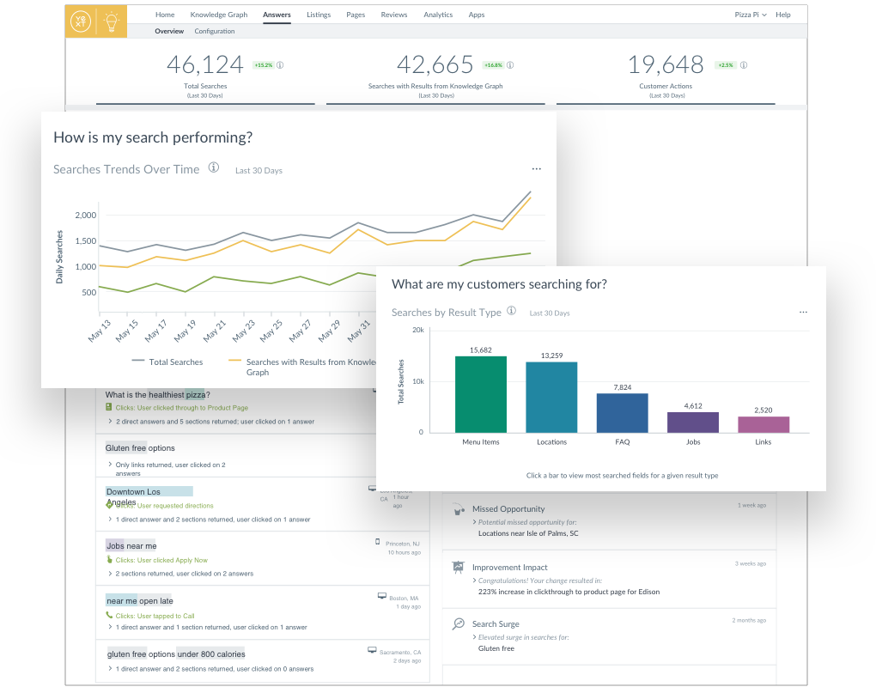Open three-dot menu on Result Type chart
The image size is (876, 687).
tap(803, 313)
